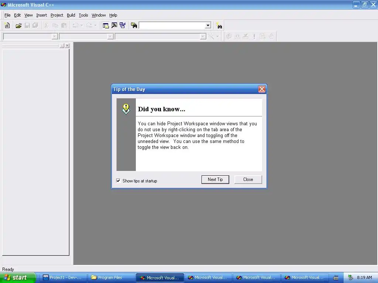Screen dimensions: 378x283
Task: Click the Undo arrow icon
Action: point(75,25)
